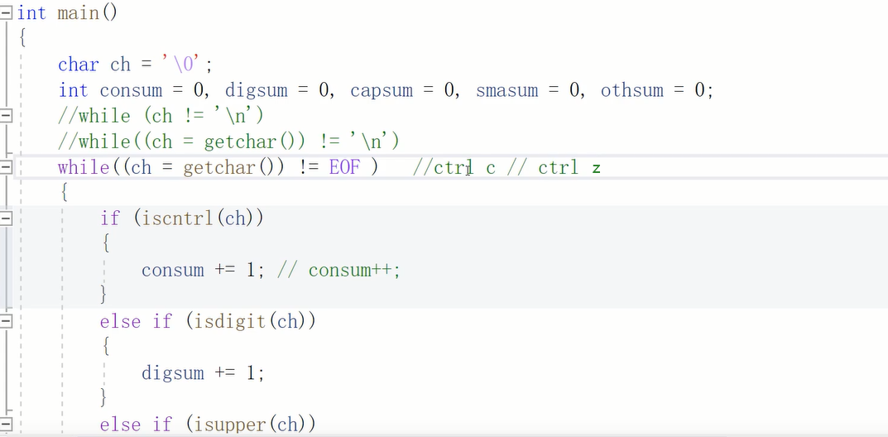Image resolution: width=888 pixels, height=437 pixels.
Task: Collapse the else if (isdigit(ch)) block
Action: point(6,321)
